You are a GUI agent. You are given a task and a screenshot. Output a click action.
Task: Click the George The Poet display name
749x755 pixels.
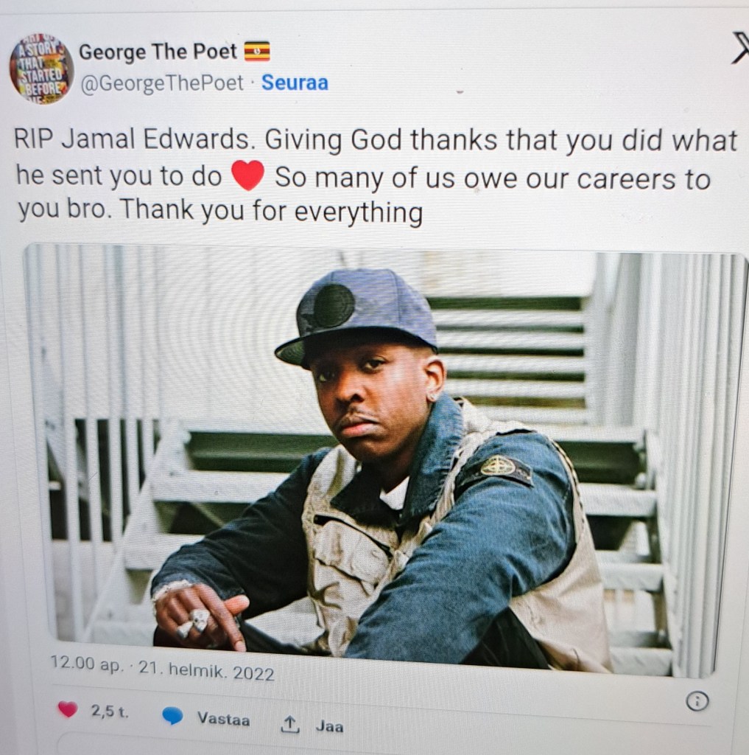[x=158, y=52]
